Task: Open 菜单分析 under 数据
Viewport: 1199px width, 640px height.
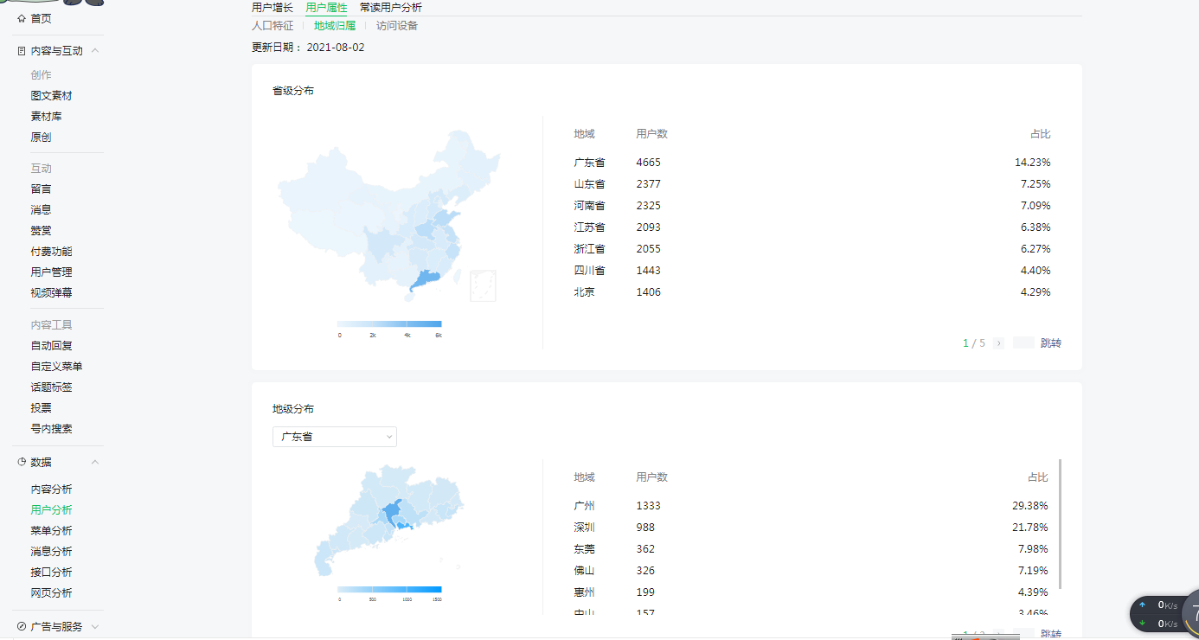Action: 51,531
